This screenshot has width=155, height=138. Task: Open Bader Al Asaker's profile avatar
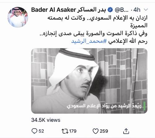(x=18, y=17)
